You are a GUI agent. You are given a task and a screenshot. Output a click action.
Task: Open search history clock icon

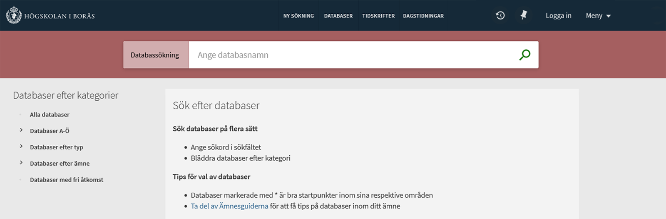point(500,15)
